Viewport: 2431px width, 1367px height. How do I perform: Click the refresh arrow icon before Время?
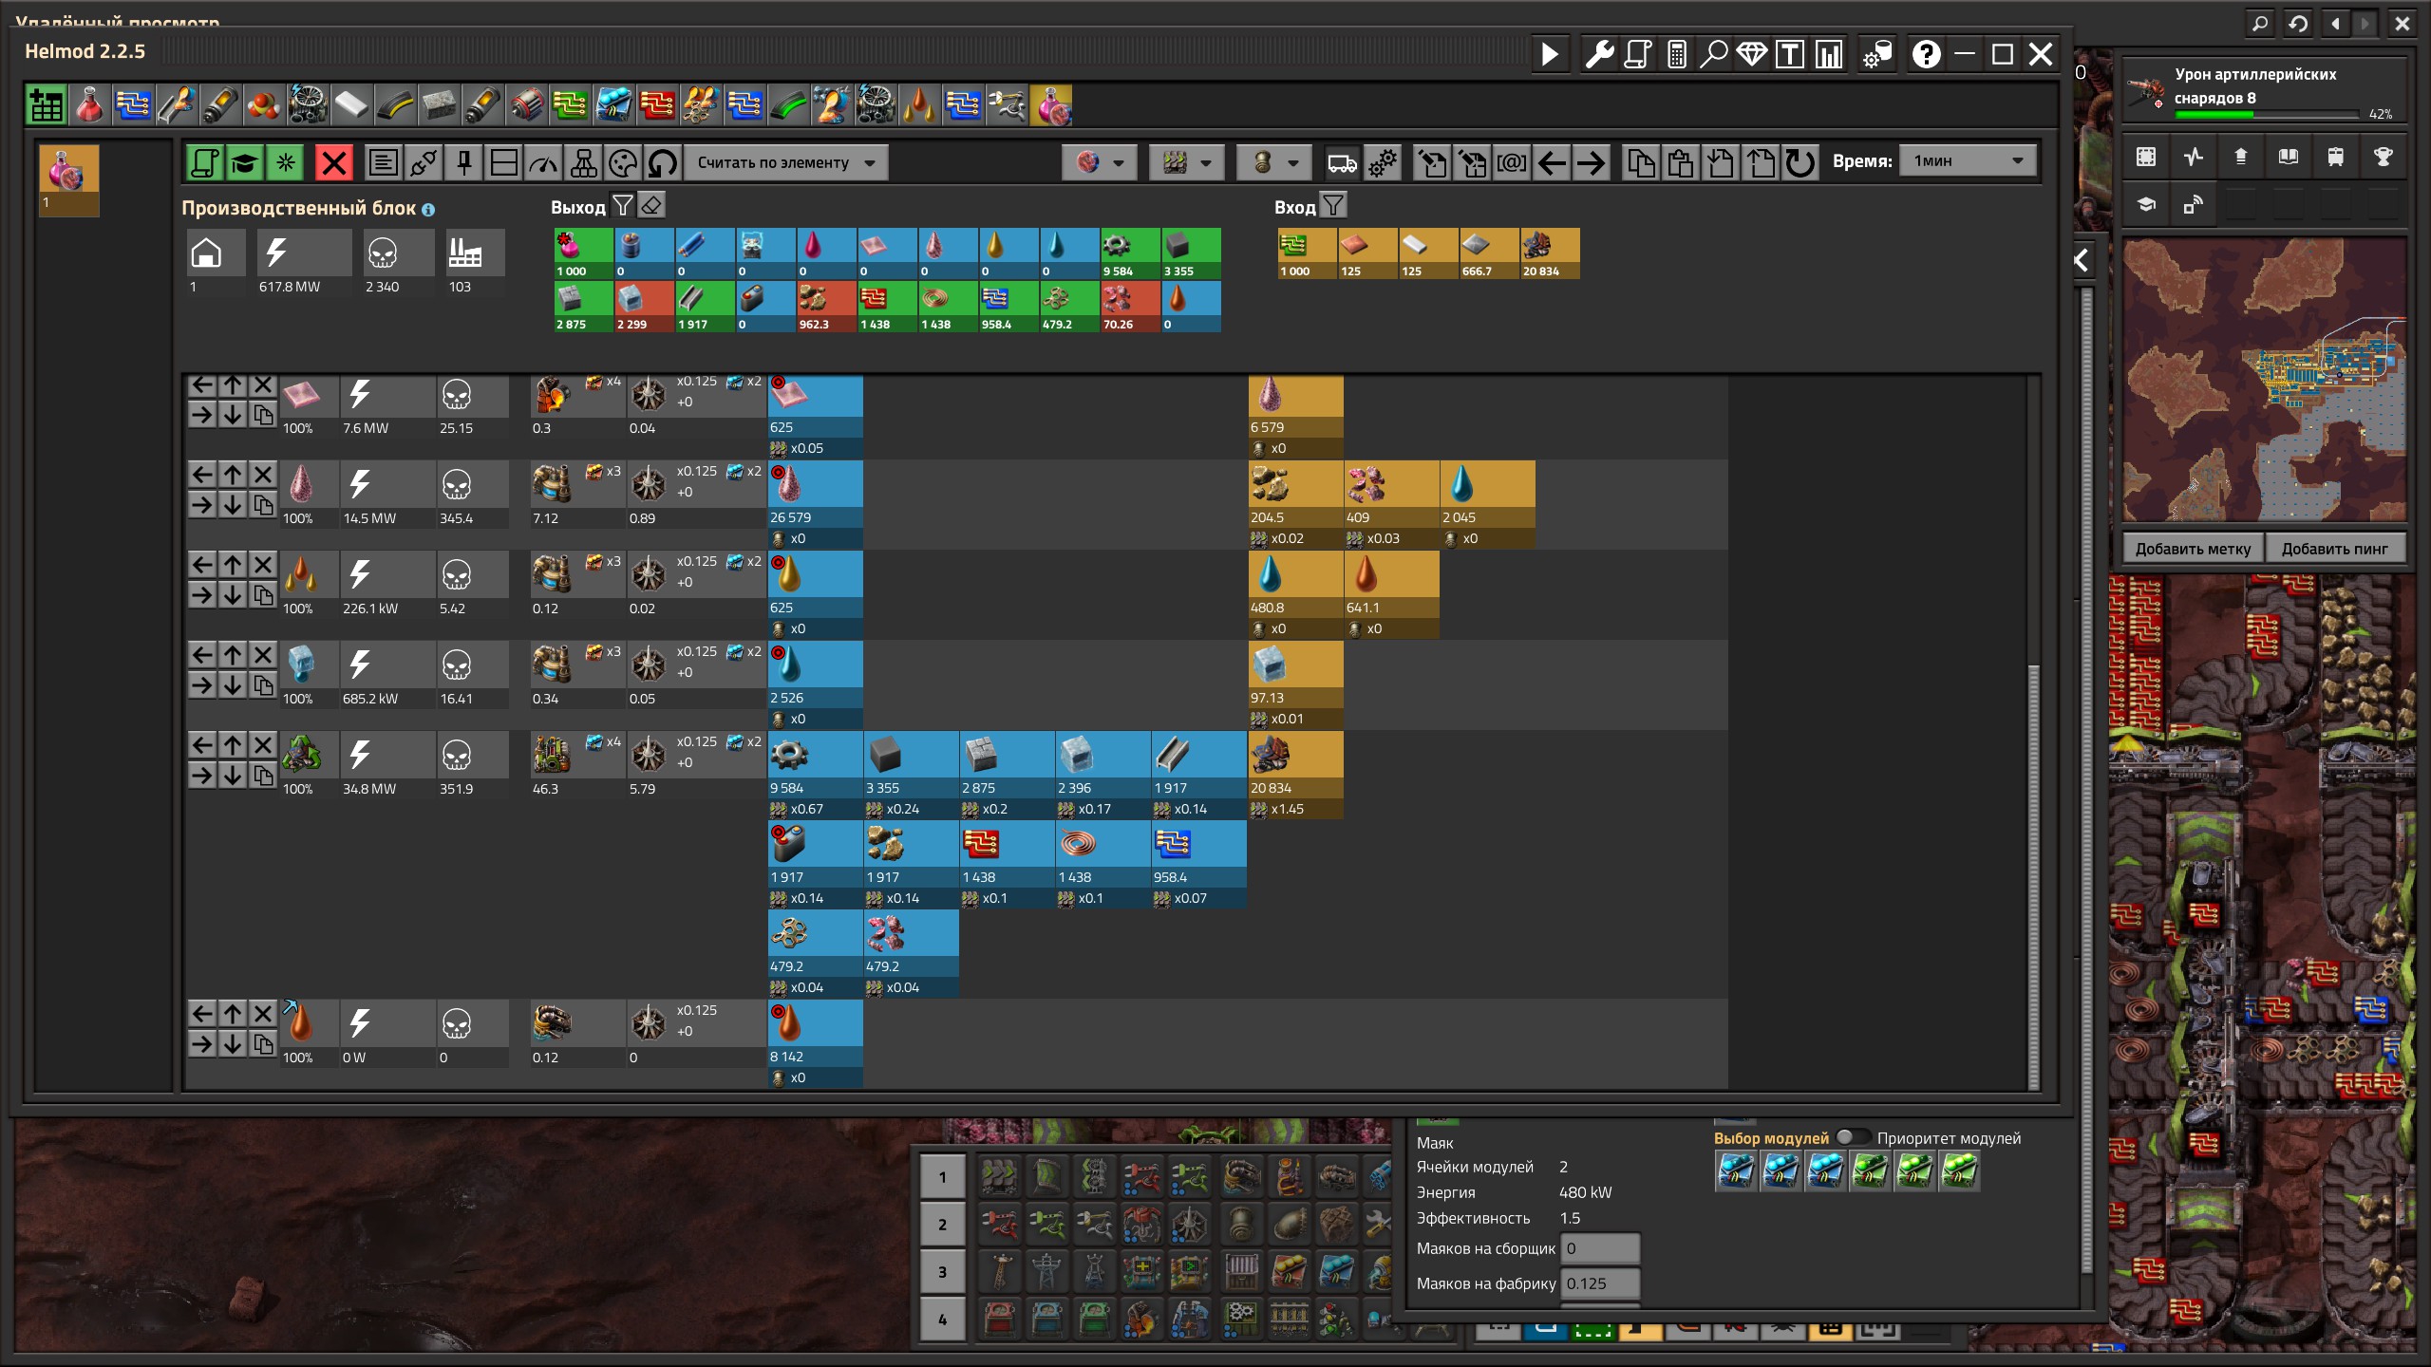point(1800,163)
